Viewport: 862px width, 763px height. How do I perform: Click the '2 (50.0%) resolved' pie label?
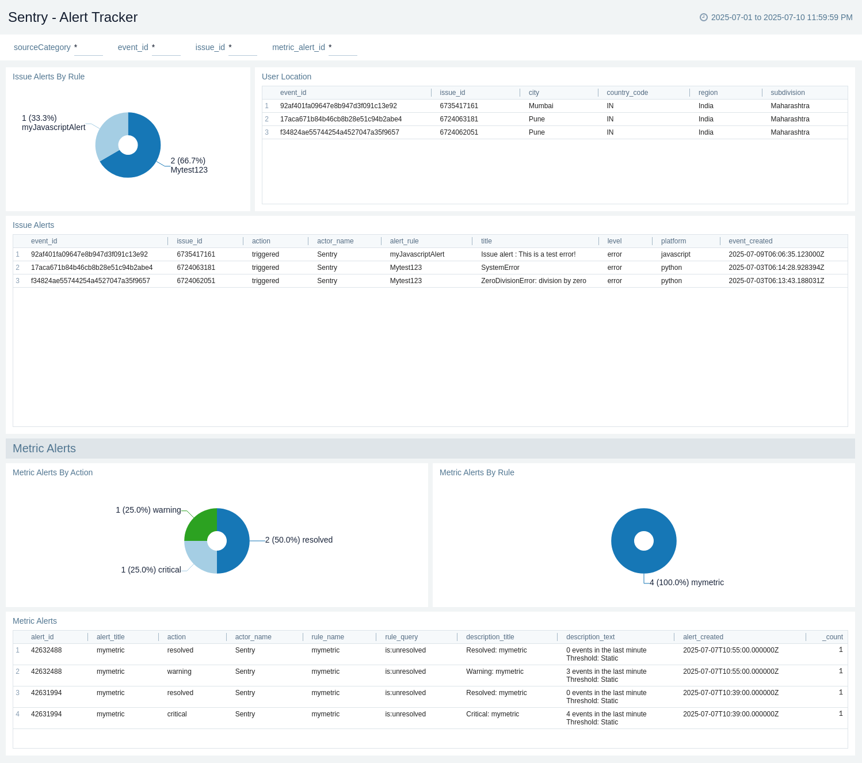[299, 540]
